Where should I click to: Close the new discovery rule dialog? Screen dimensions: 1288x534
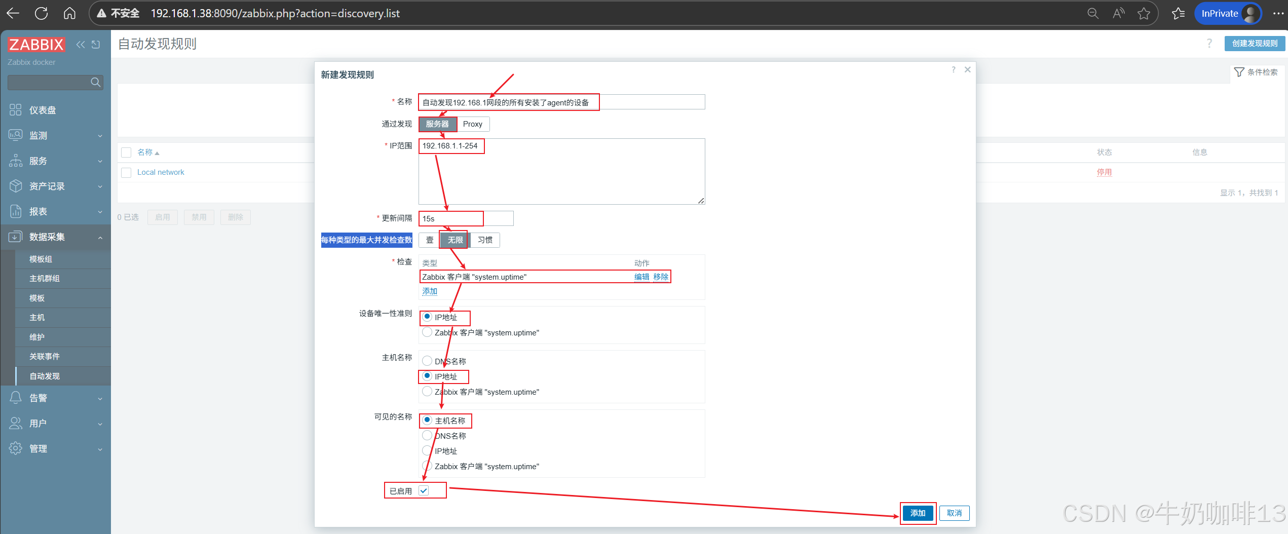click(967, 70)
